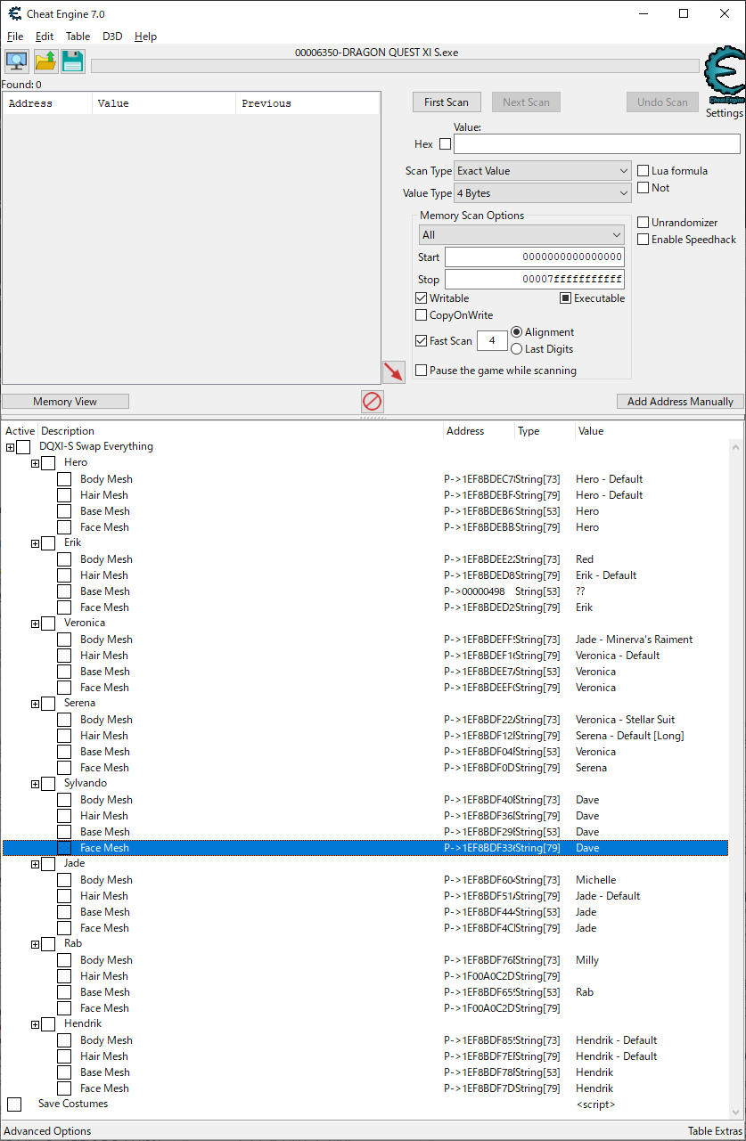This screenshot has width=746, height=1141.
Task: Open the Table menu
Action: (x=78, y=37)
